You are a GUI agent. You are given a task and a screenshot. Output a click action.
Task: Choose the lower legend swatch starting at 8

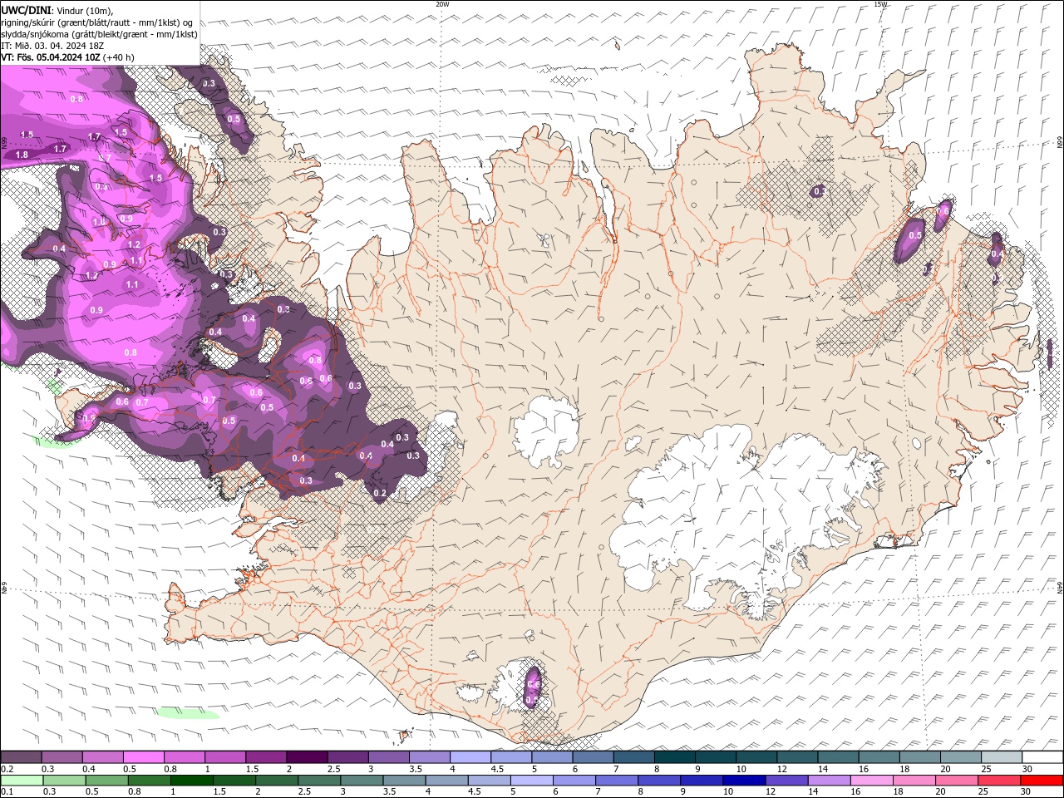tap(658, 780)
